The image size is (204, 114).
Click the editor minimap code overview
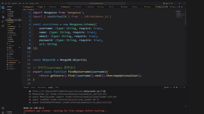(180, 14)
